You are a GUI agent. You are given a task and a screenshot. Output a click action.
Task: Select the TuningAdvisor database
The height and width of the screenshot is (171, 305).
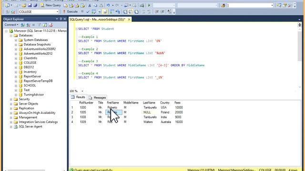pos(34,95)
